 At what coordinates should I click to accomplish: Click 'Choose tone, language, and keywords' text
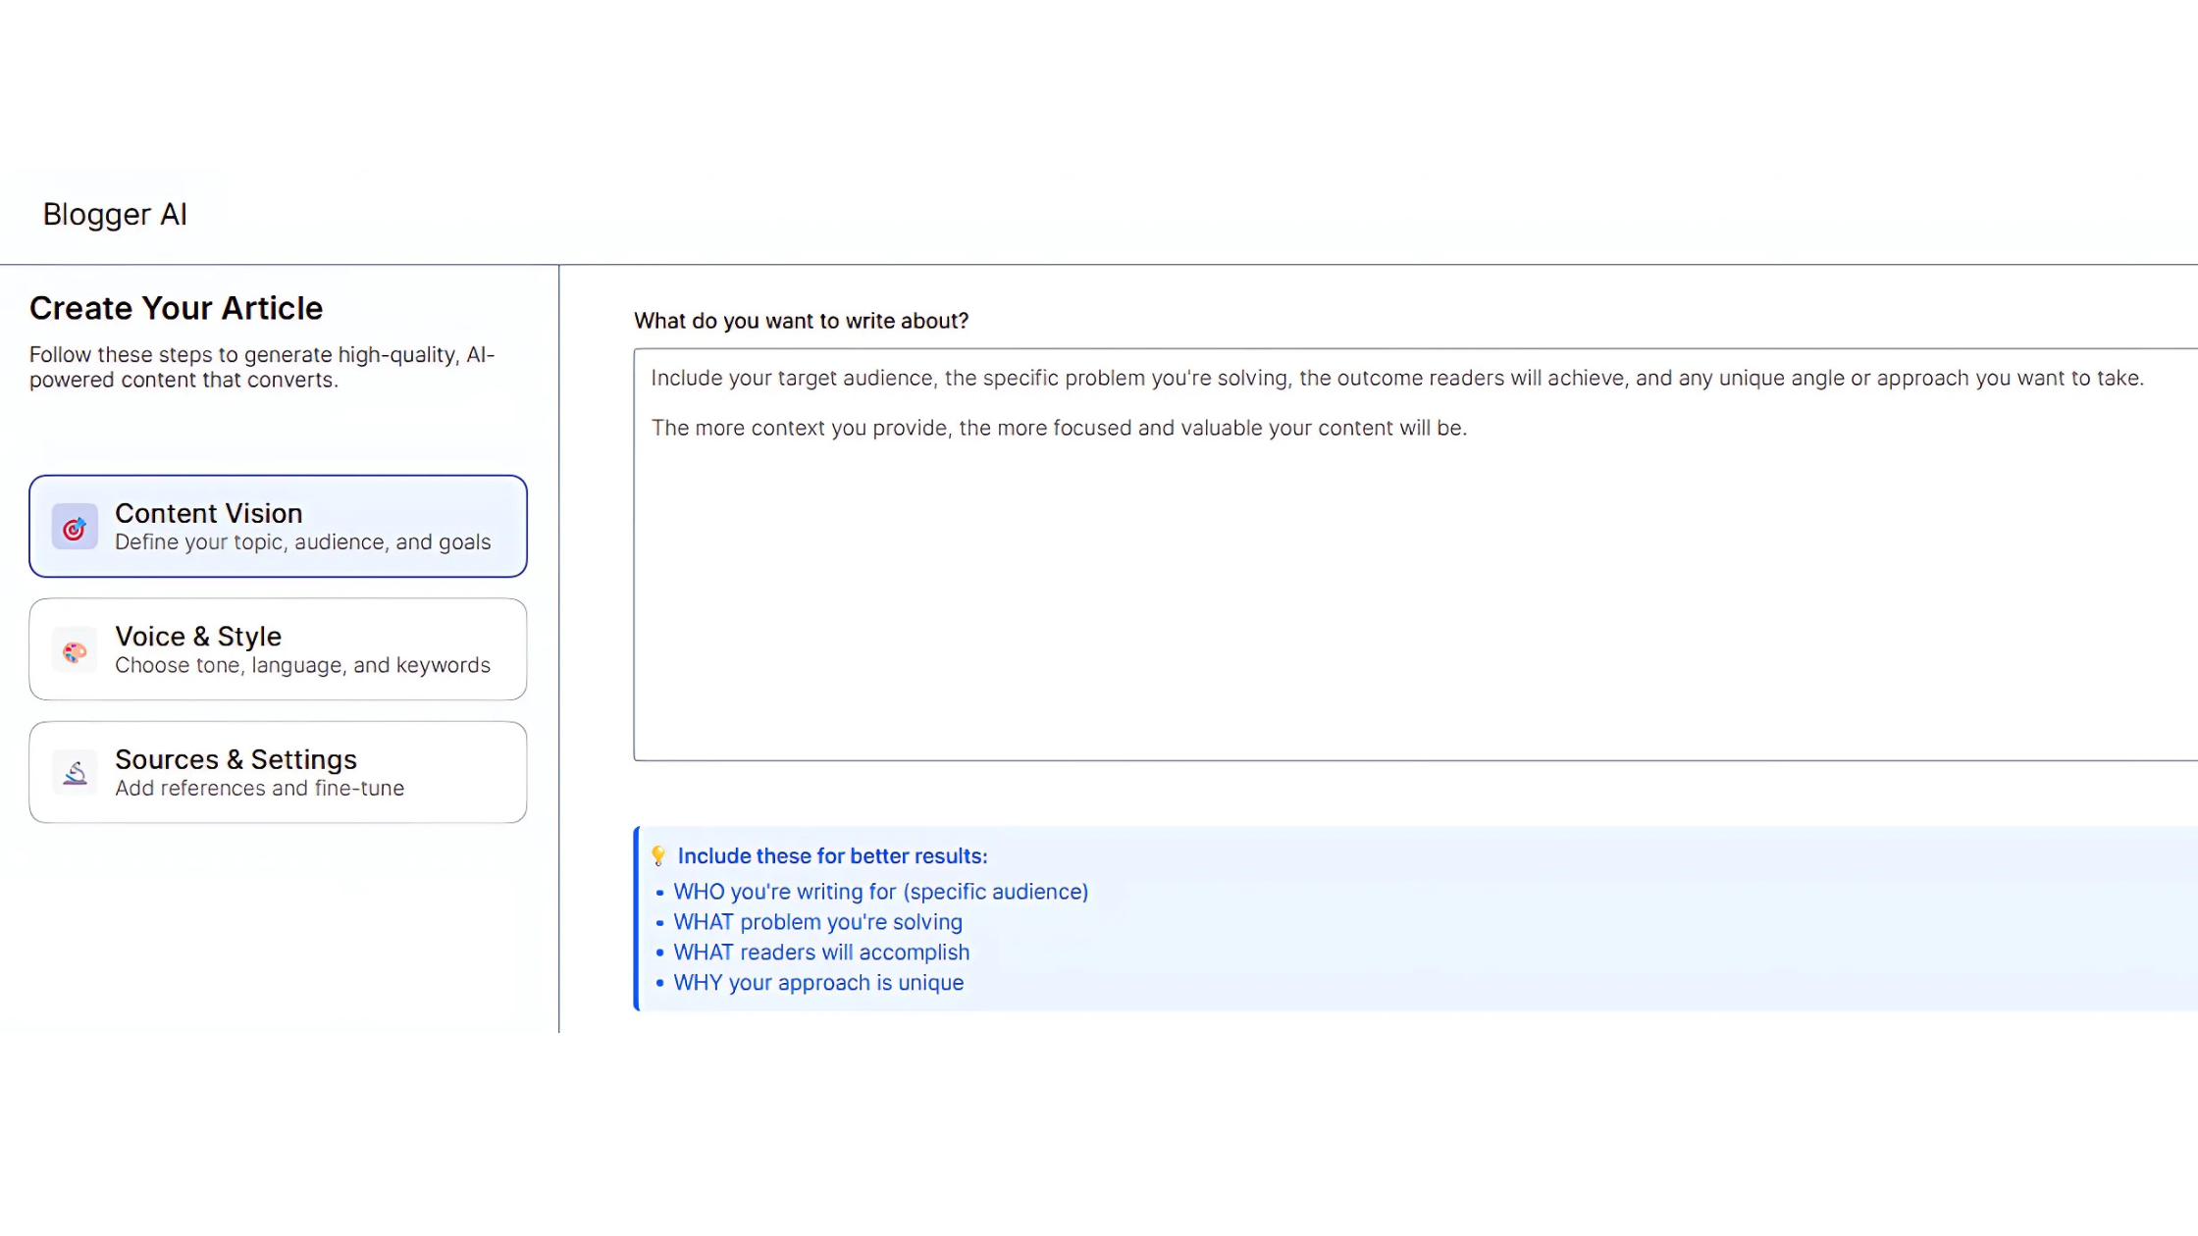tap(302, 665)
